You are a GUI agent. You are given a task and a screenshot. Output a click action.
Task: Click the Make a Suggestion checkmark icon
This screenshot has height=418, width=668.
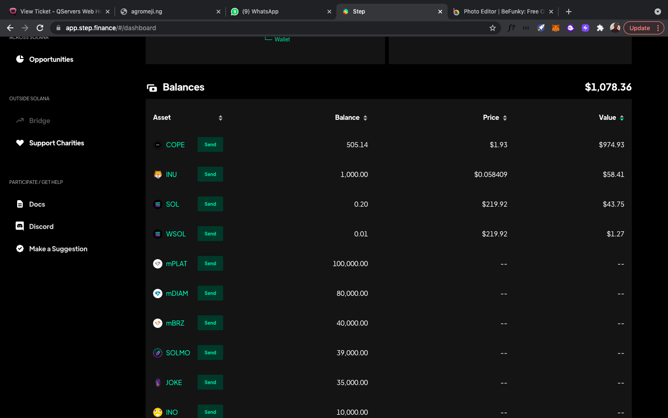(x=20, y=248)
